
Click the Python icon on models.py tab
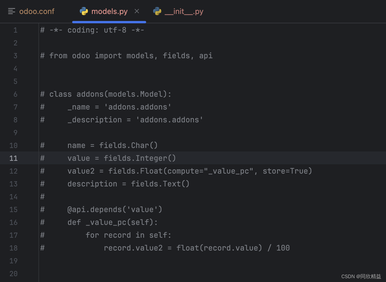(84, 11)
